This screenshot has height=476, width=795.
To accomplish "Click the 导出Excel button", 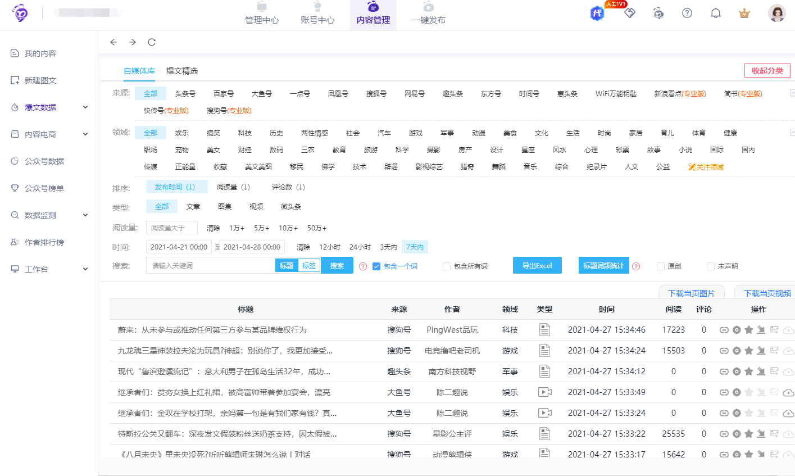I will [537, 265].
